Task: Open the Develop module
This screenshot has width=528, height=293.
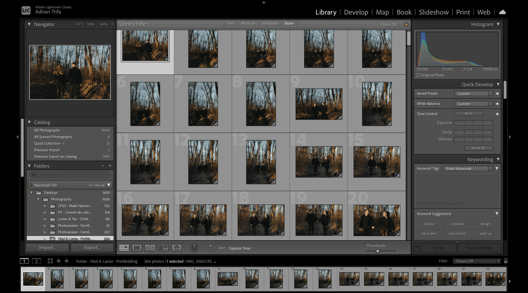Action: (x=356, y=12)
